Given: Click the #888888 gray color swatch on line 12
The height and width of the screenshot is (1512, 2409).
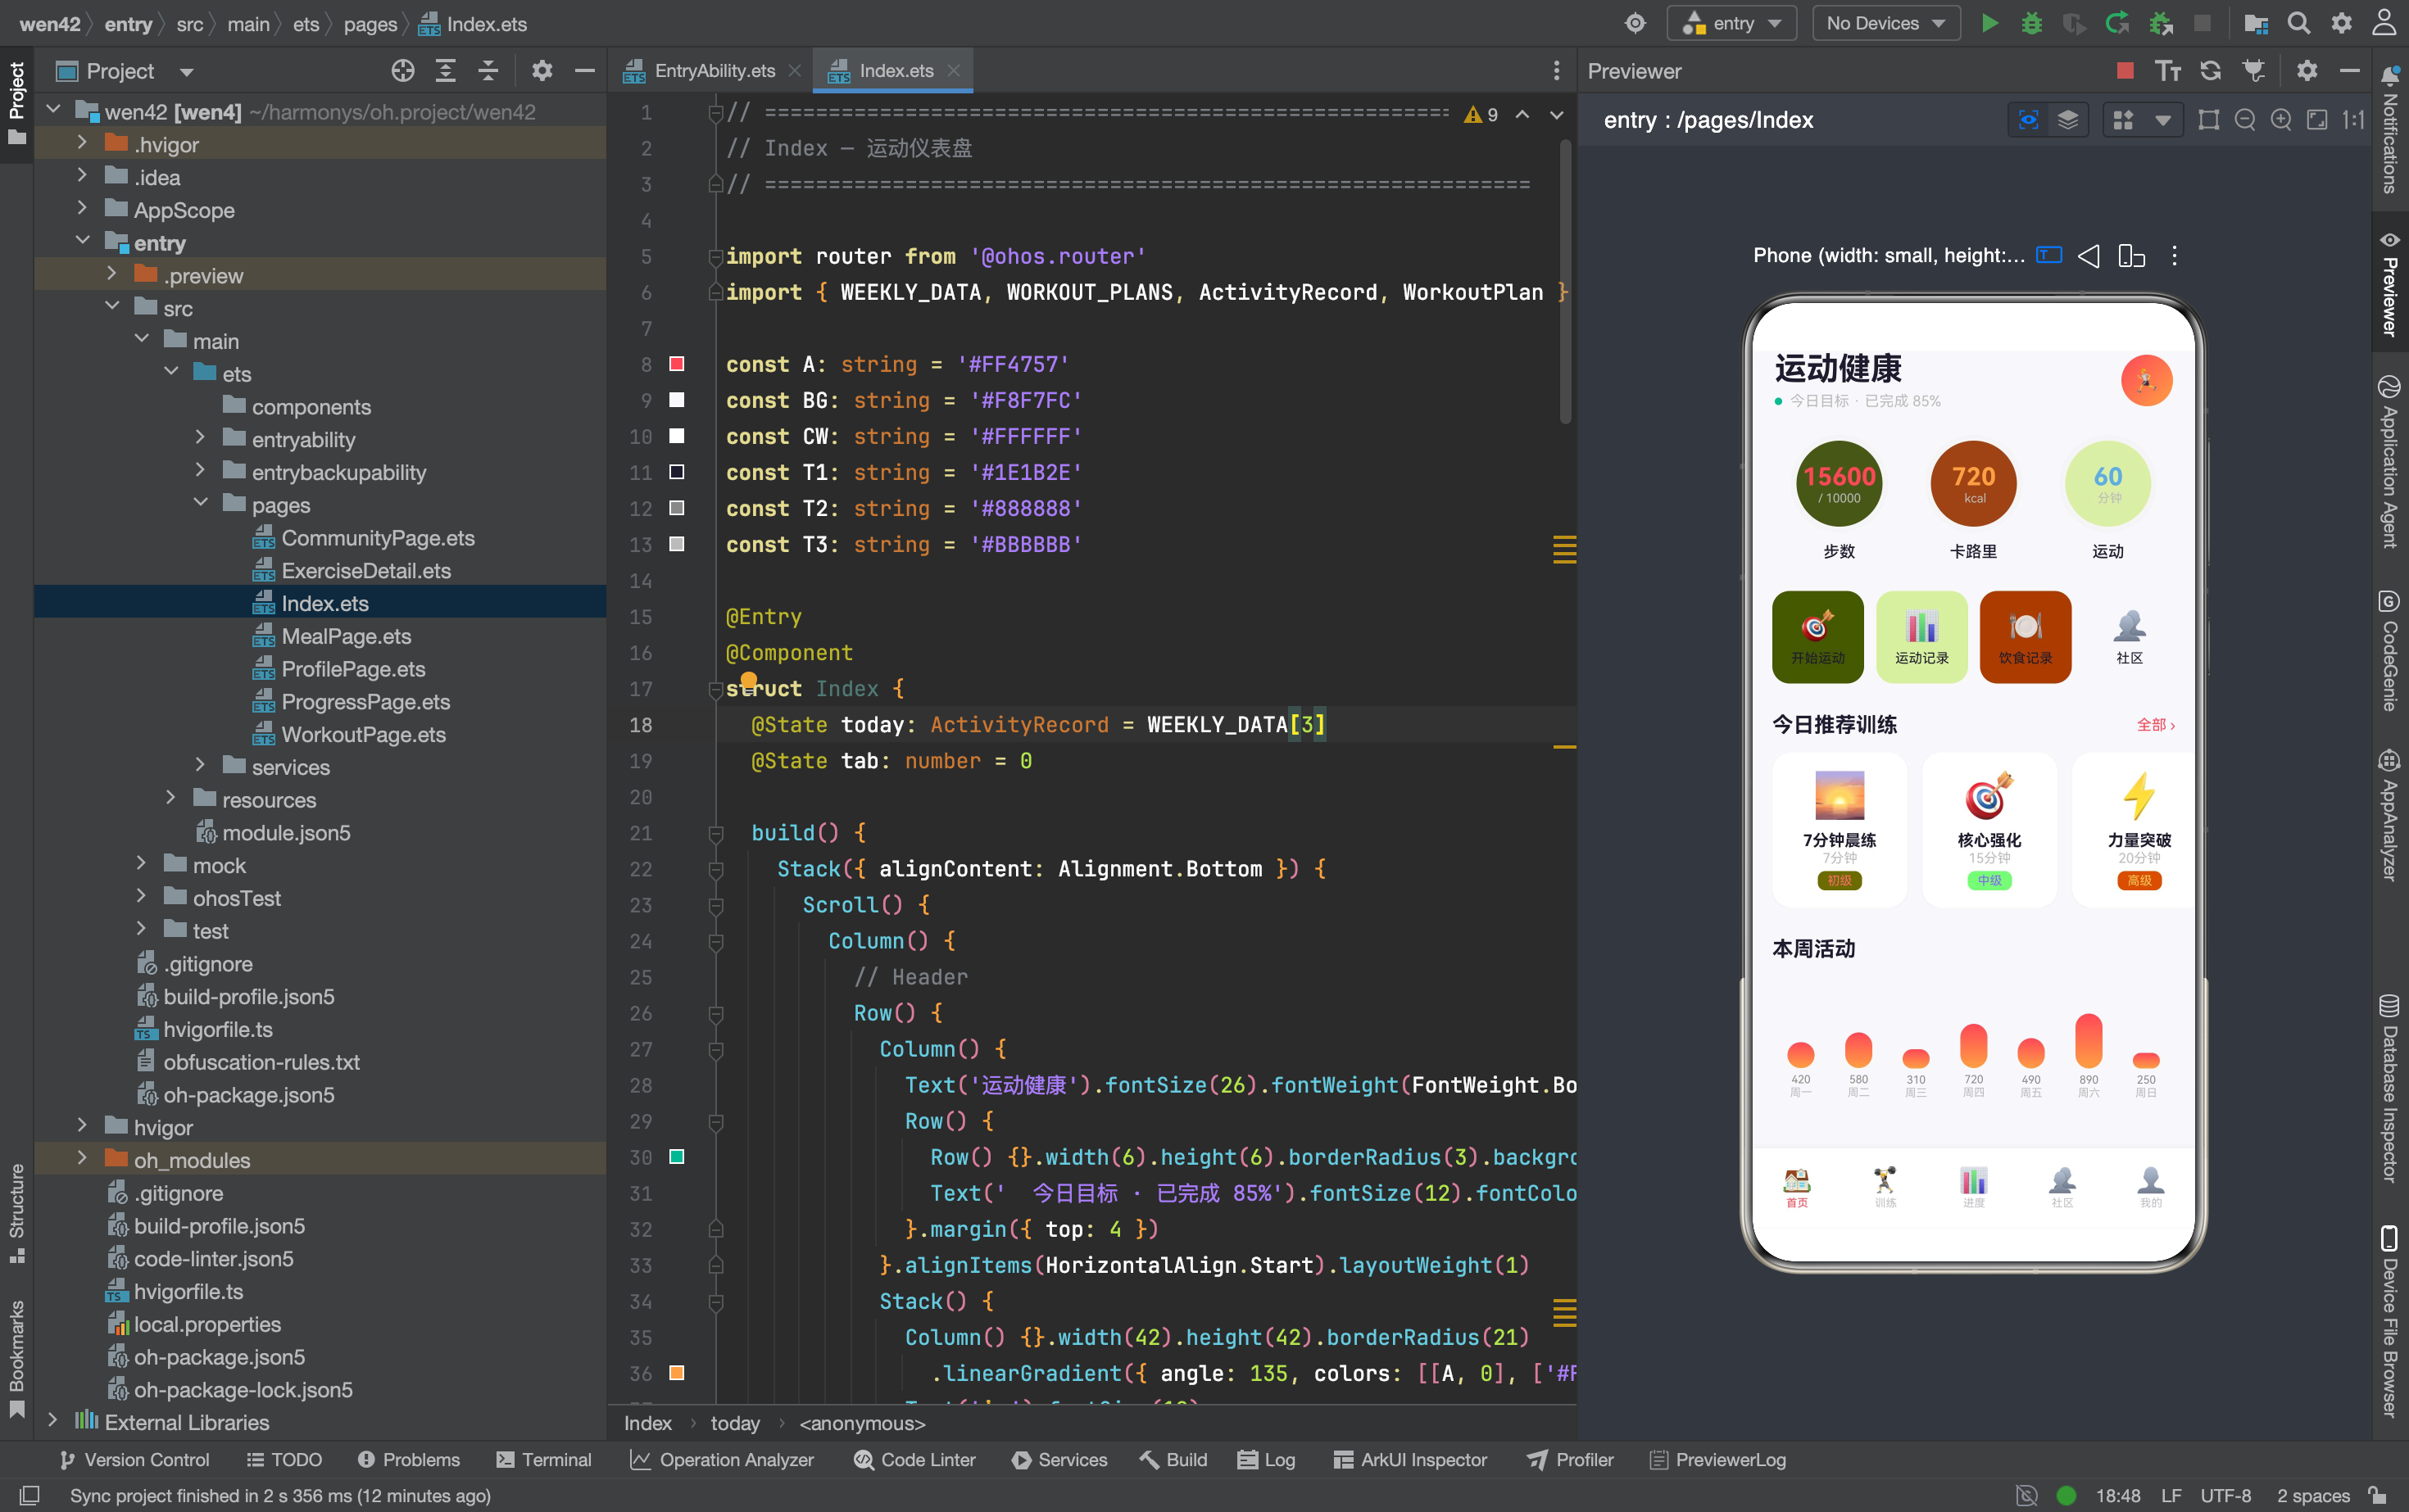Looking at the screenshot, I should (x=676, y=508).
